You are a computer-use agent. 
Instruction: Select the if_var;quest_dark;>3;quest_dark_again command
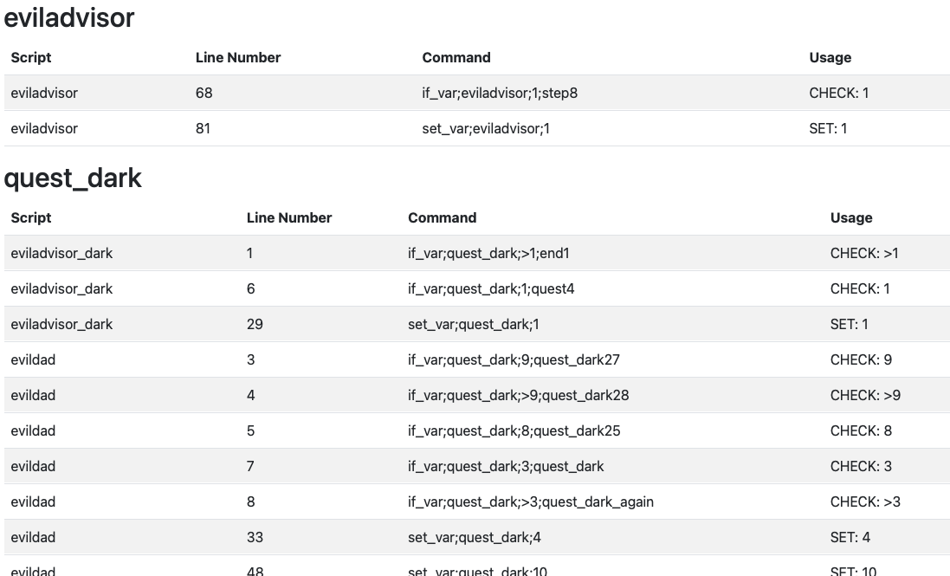click(530, 502)
